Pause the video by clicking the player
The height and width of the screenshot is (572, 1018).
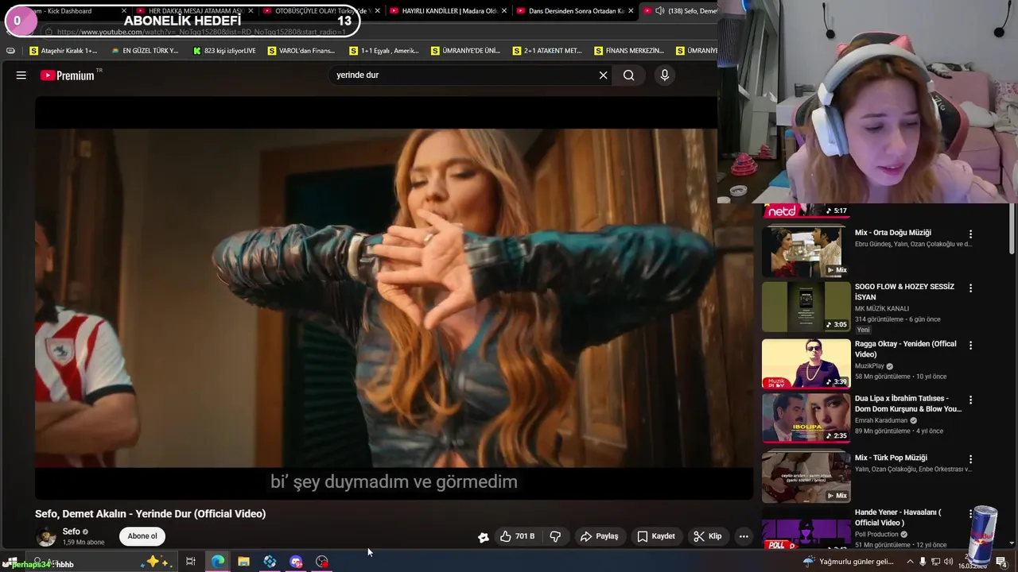point(394,298)
